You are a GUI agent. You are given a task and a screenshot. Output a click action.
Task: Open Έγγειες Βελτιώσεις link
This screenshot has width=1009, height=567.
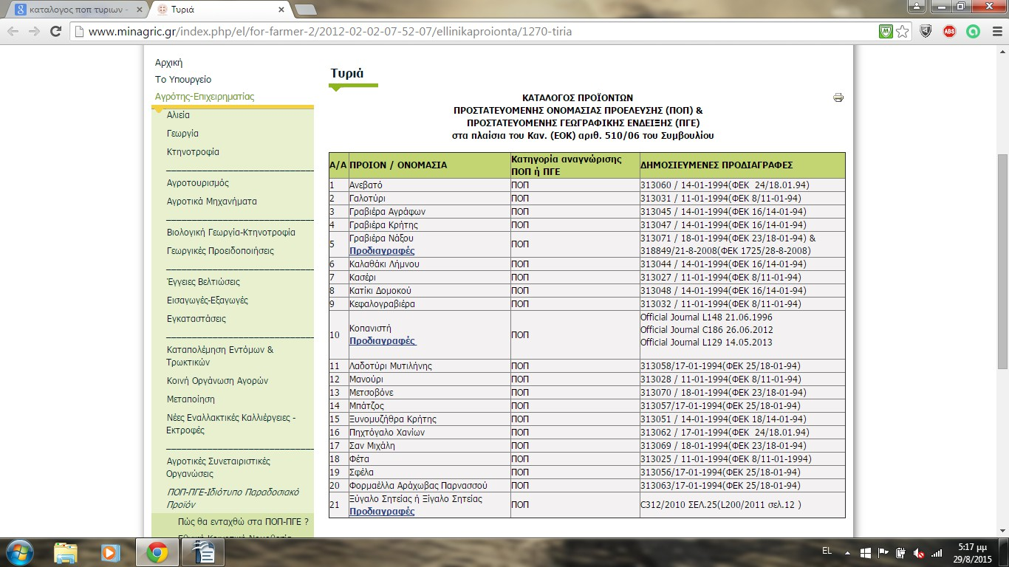(x=203, y=282)
